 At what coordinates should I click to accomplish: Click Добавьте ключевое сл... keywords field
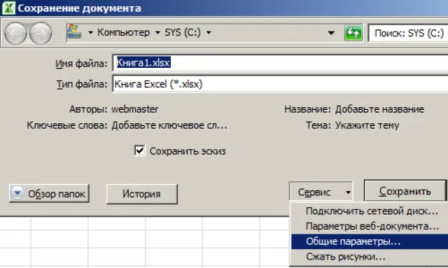point(169,125)
